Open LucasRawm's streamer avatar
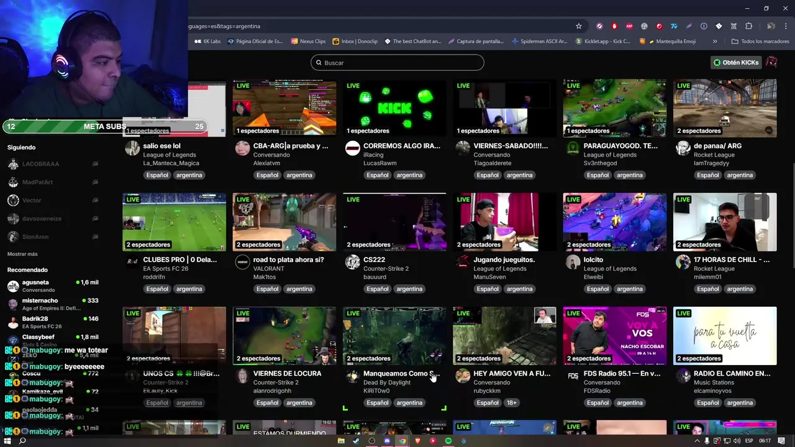This screenshot has height=447, width=795. [x=352, y=148]
